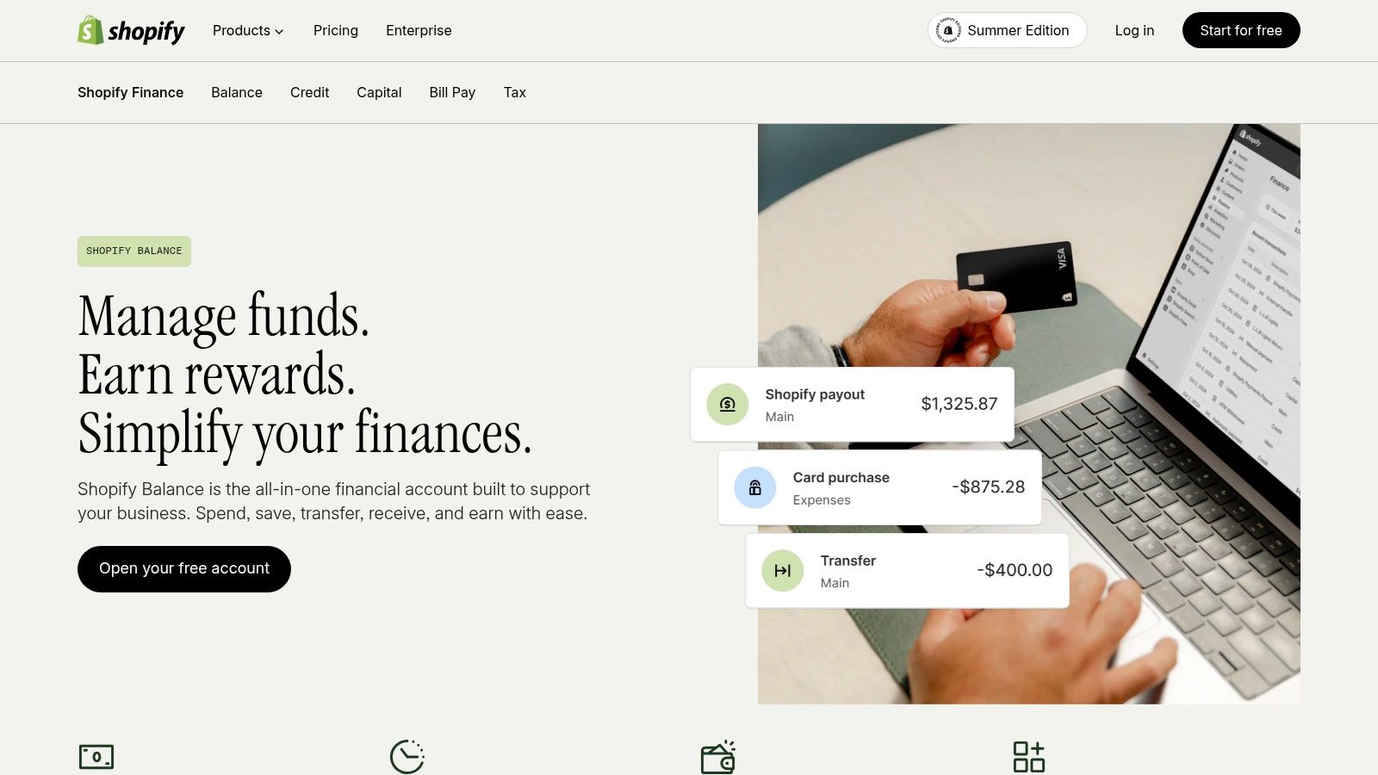Screen dimensions: 1378x775
Task: Expand the Products dropdown menu
Action: (248, 30)
